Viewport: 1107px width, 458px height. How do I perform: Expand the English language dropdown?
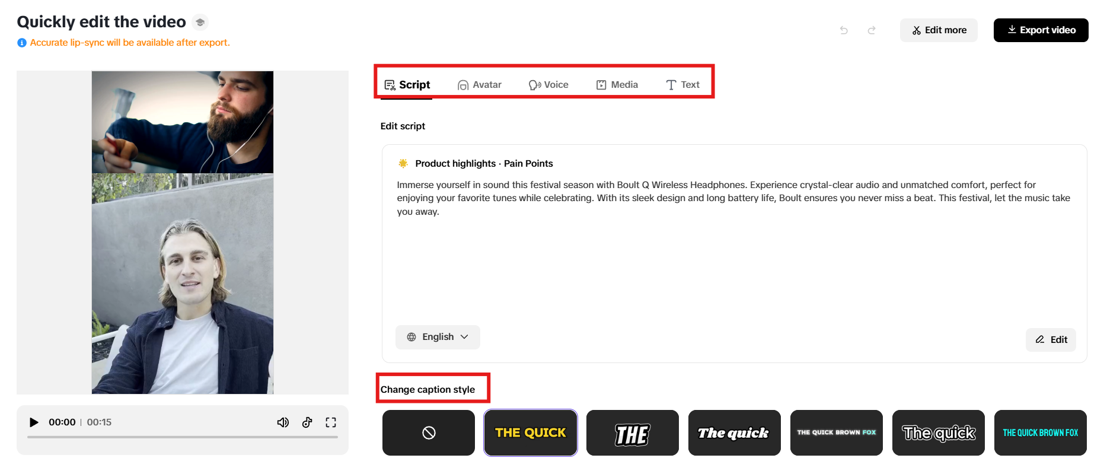tap(438, 337)
